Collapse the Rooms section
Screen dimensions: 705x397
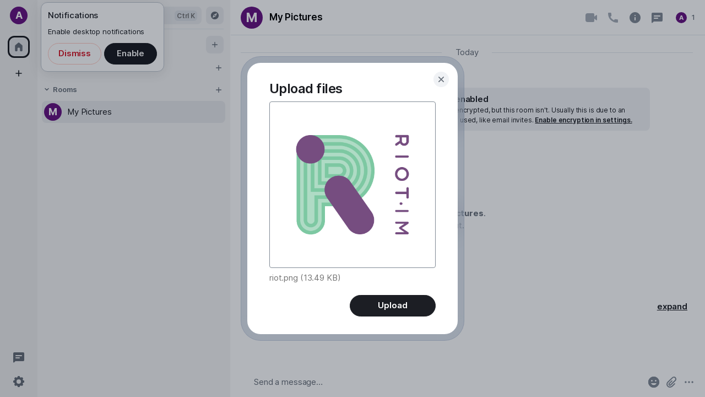[60, 89]
